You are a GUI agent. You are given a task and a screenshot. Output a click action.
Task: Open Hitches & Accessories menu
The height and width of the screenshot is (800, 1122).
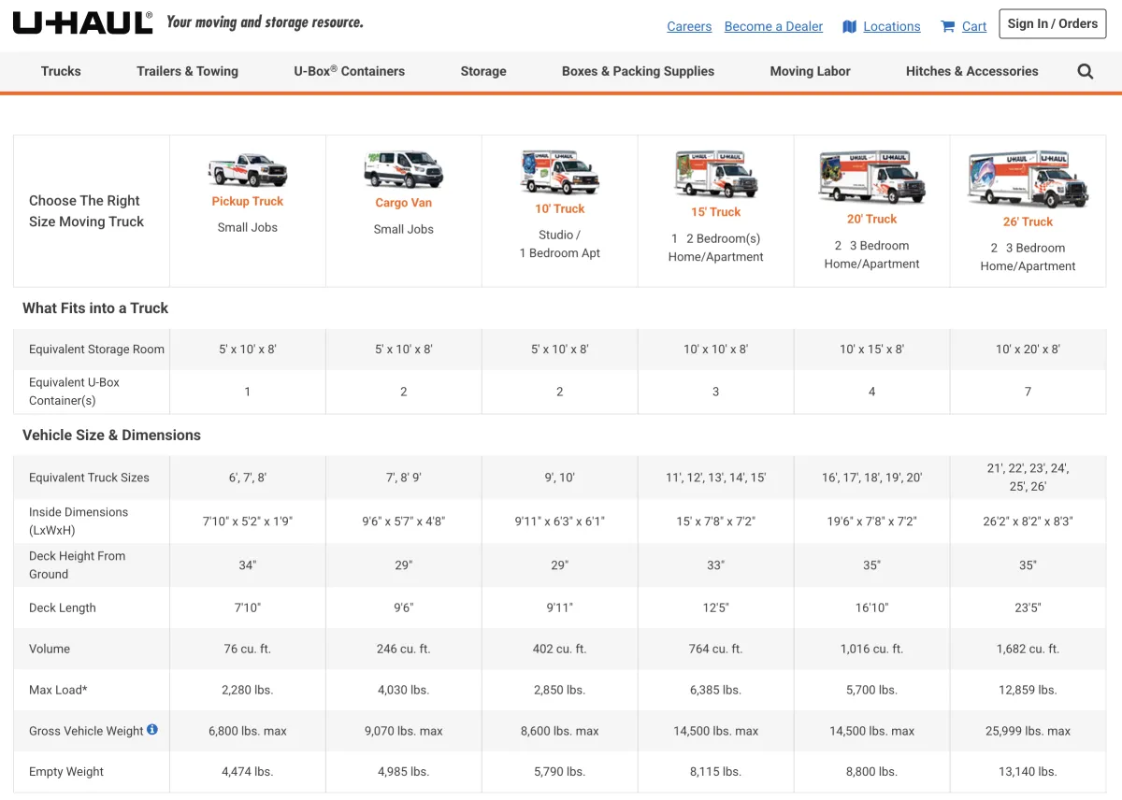pos(972,71)
